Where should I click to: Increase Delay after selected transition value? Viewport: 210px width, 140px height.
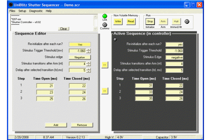pyautogui.click(x=88, y=69)
